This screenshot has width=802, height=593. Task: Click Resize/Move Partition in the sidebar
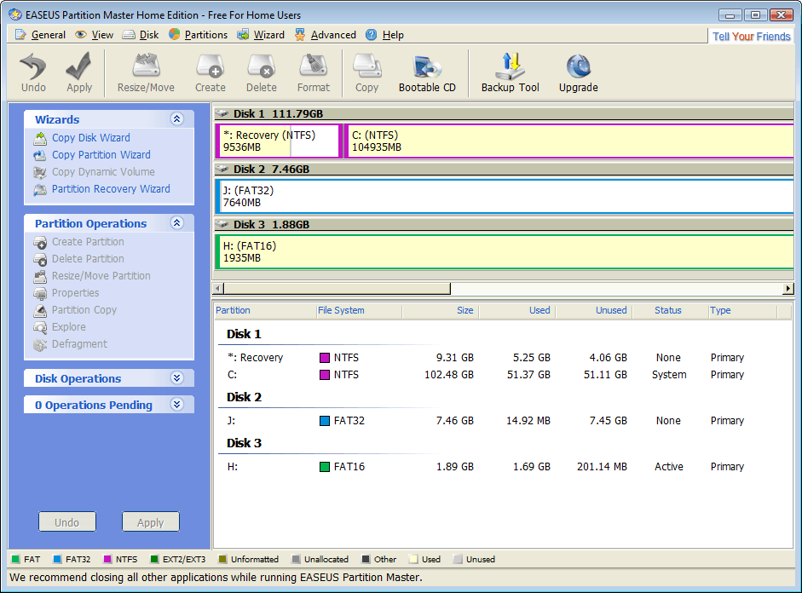[101, 275]
